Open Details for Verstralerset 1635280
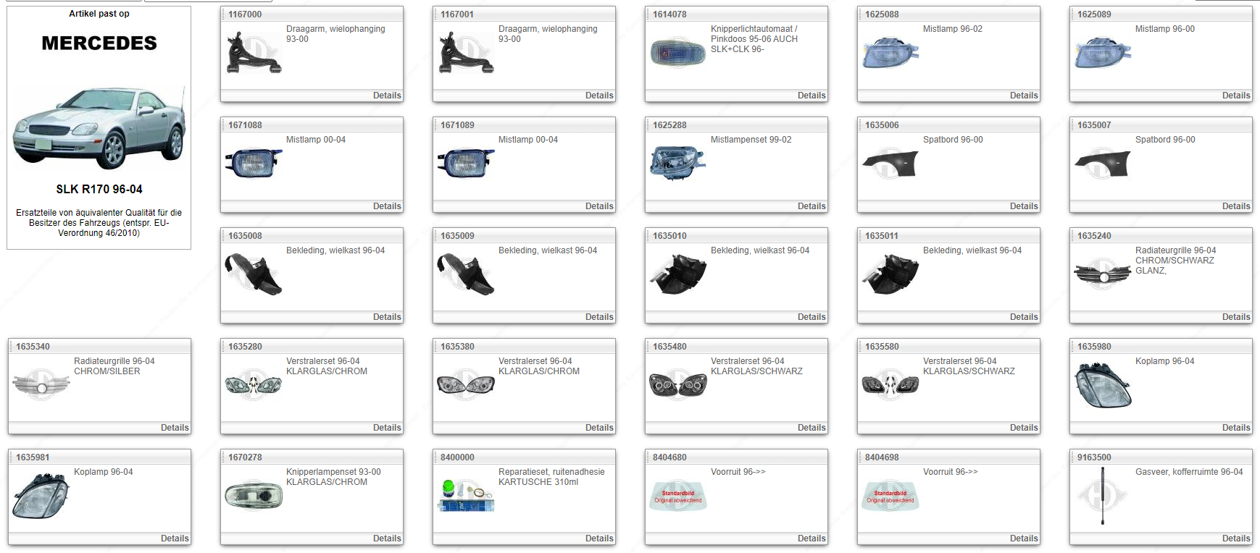 tap(386, 428)
